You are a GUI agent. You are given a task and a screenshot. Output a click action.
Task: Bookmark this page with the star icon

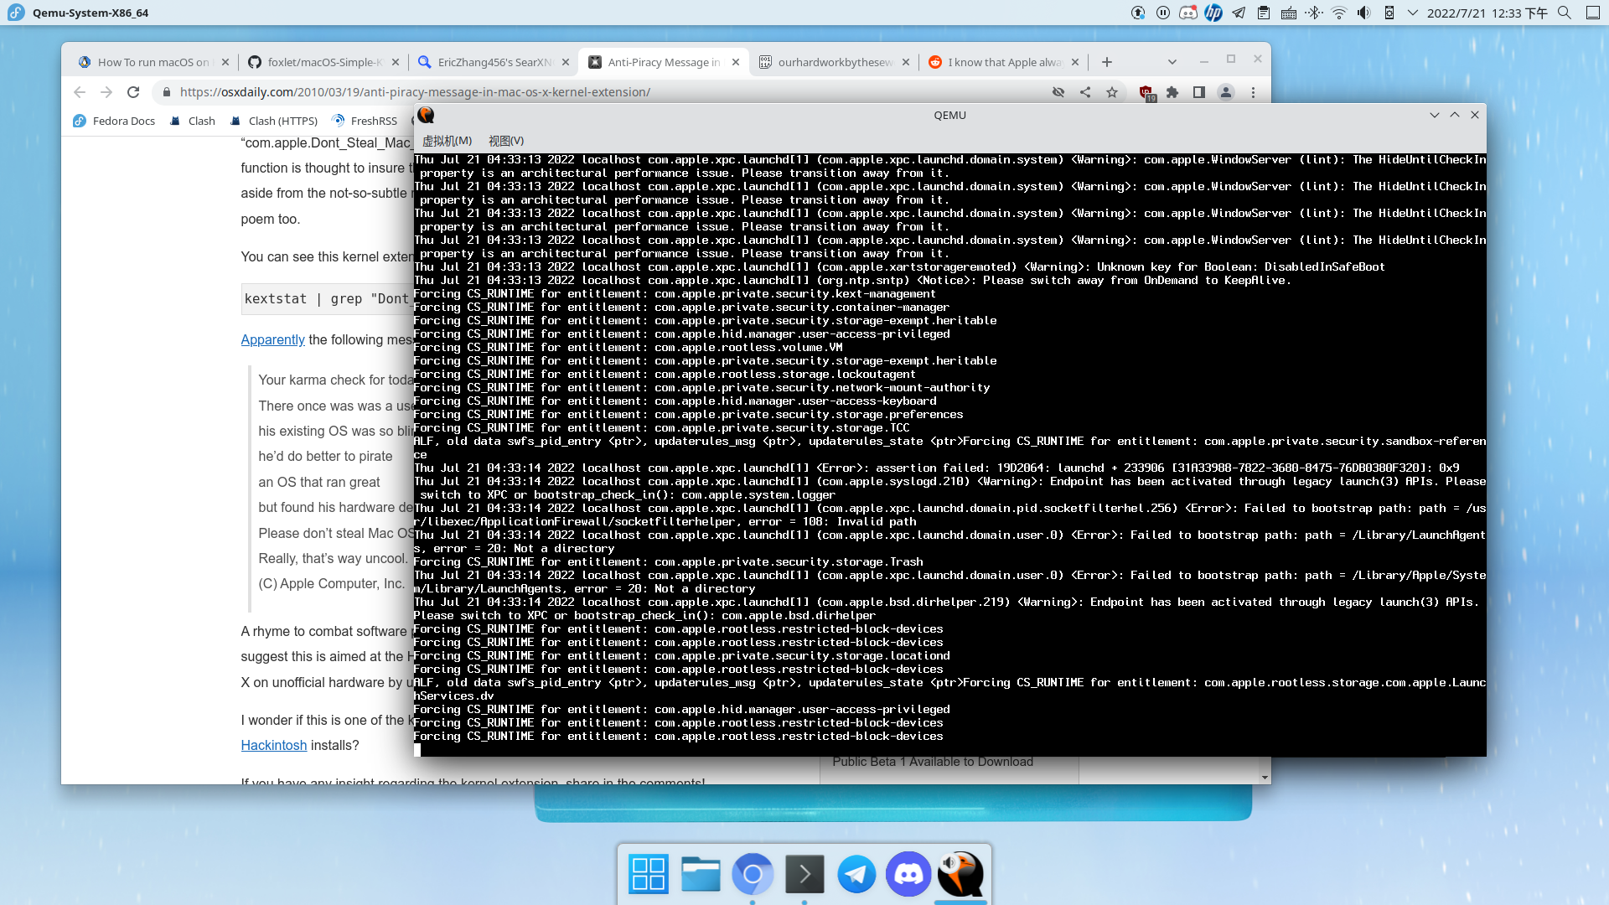(x=1112, y=93)
